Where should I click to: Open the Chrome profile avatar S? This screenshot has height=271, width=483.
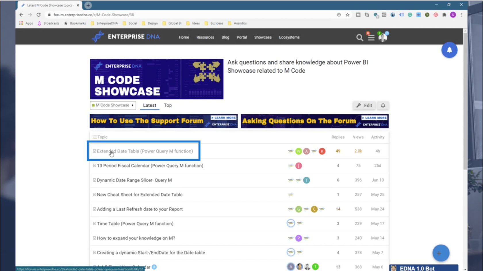(x=453, y=15)
